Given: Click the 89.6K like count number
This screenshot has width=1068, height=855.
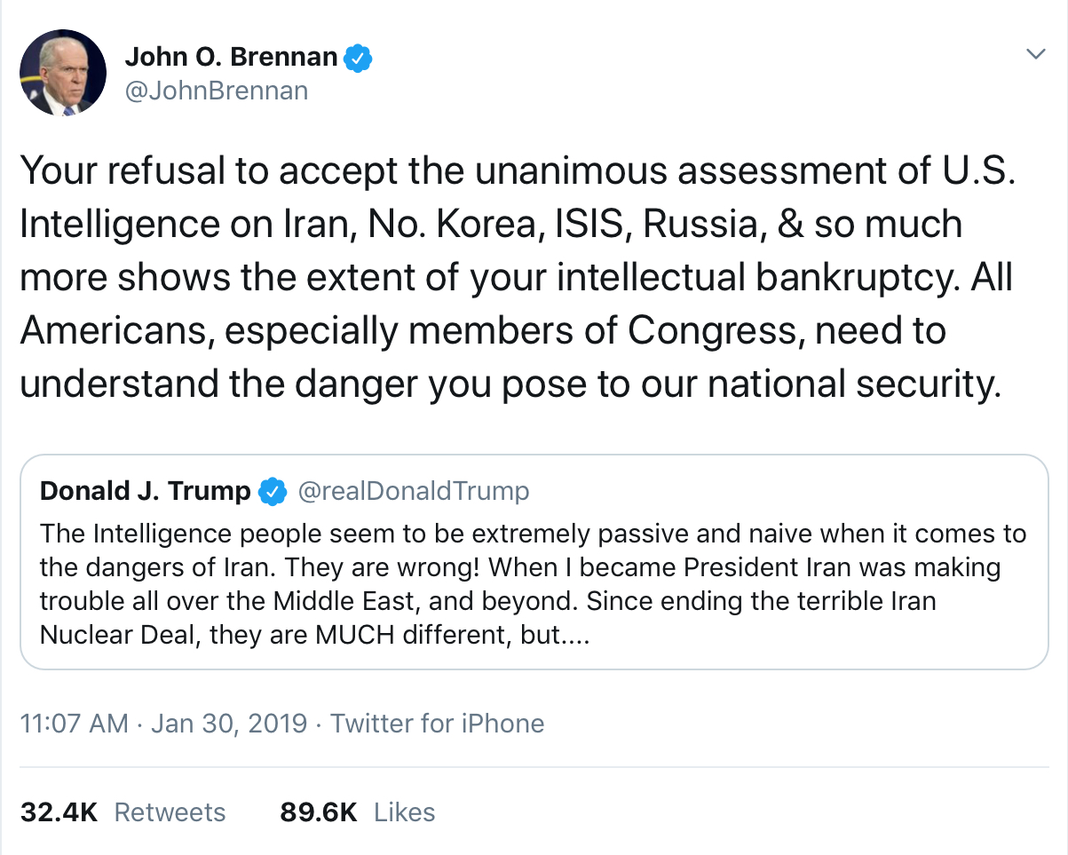Looking at the screenshot, I should point(319,812).
